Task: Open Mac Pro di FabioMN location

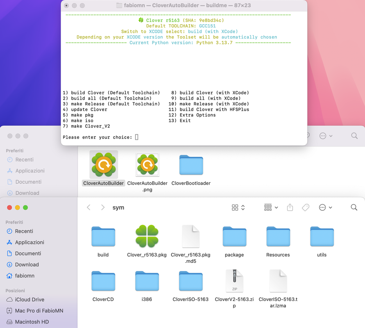Action: [x=35, y=311]
